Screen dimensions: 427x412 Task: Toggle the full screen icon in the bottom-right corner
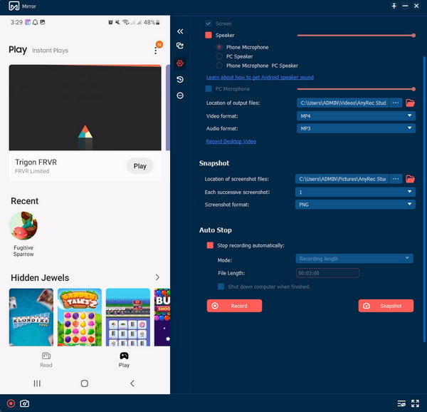(x=415, y=403)
